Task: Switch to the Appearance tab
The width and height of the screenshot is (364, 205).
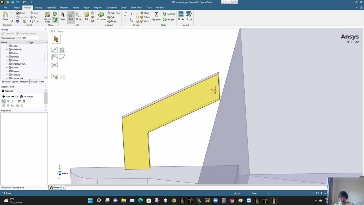Action: (18, 188)
